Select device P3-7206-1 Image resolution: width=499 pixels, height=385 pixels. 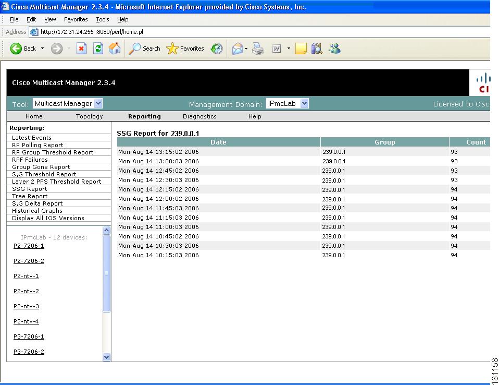[x=29, y=336]
